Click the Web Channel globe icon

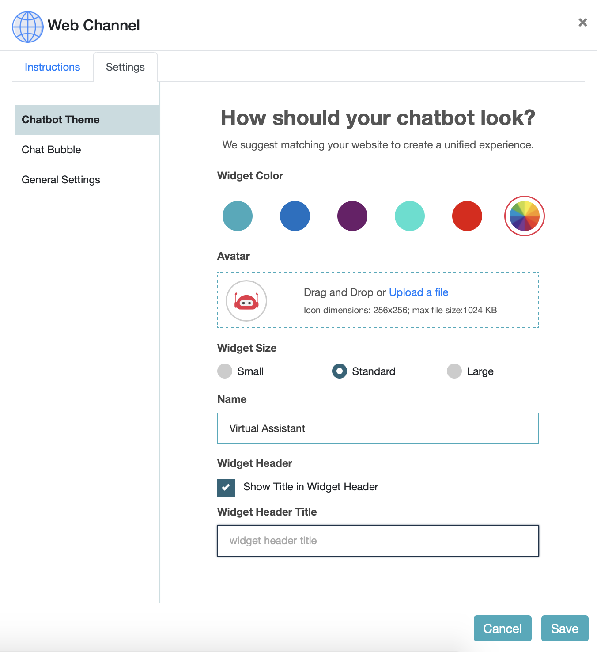pos(27,27)
